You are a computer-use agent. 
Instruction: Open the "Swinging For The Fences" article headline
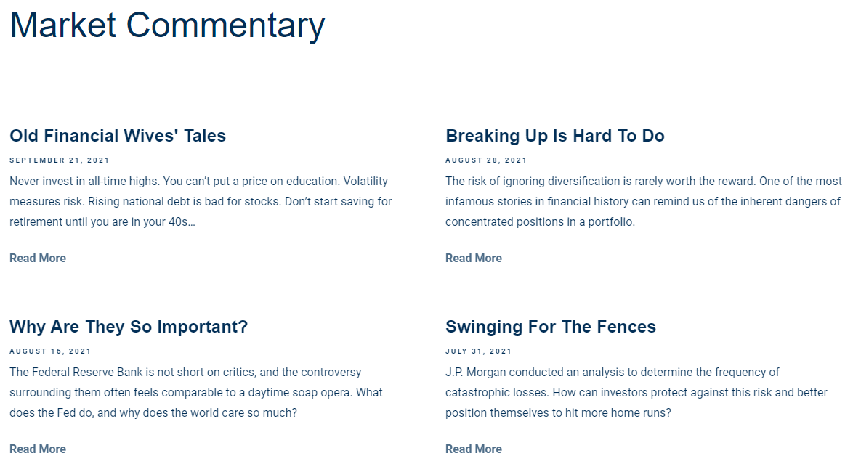point(550,327)
